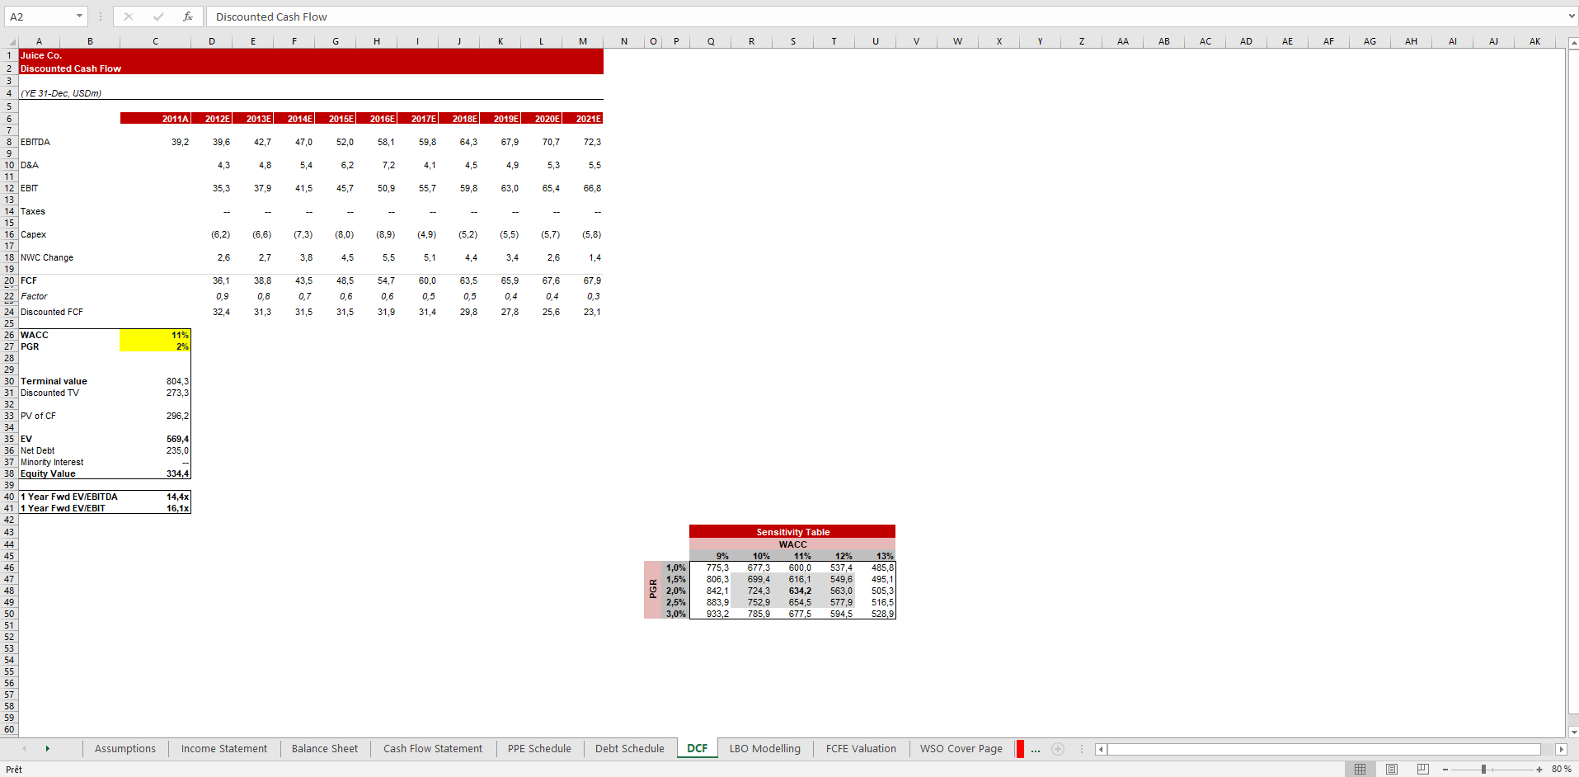
Task: Select the LBO Modelling sheet tab
Action: pos(765,749)
